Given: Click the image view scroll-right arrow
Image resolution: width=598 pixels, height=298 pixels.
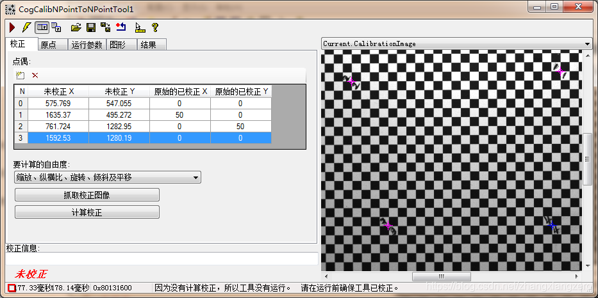Looking at the screenshot, I should (577, 276).
